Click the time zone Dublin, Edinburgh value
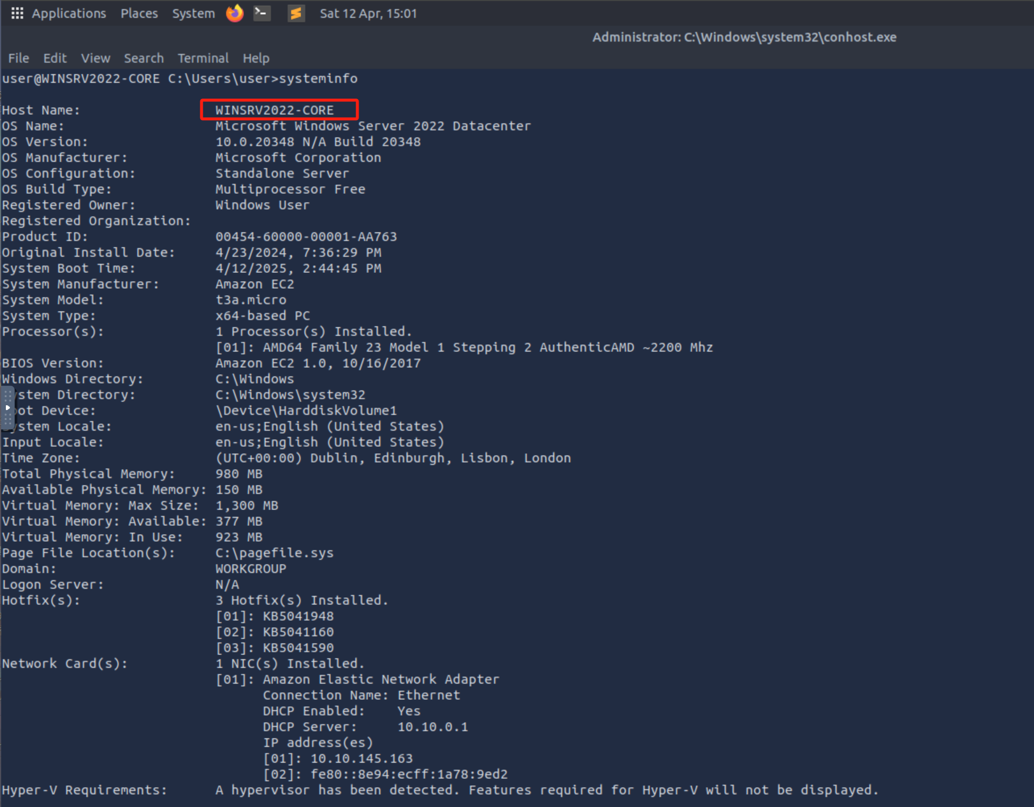This screenshot has height=807, width=1034. pos(393,458)
